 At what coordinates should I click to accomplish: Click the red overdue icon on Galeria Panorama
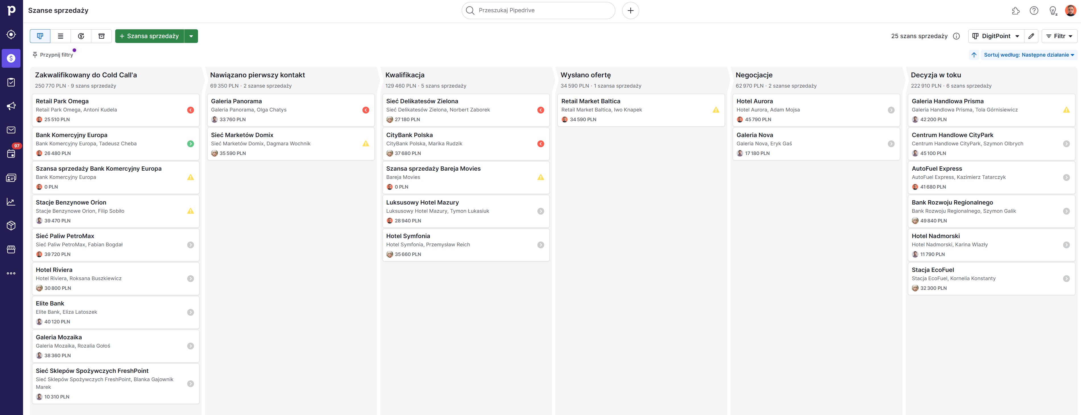366,110
